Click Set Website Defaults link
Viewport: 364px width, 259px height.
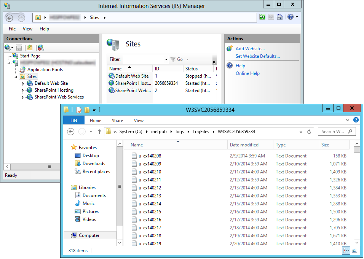(x=258, y=56)
